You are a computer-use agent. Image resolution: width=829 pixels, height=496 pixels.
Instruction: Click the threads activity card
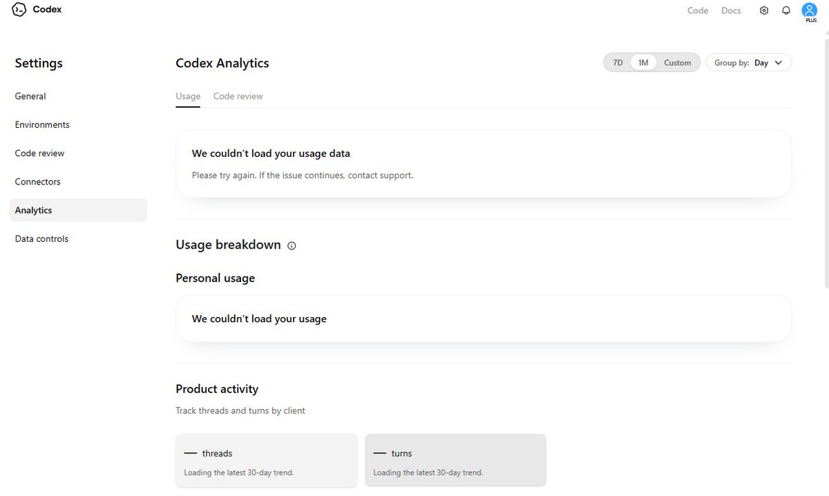(266, 460)
